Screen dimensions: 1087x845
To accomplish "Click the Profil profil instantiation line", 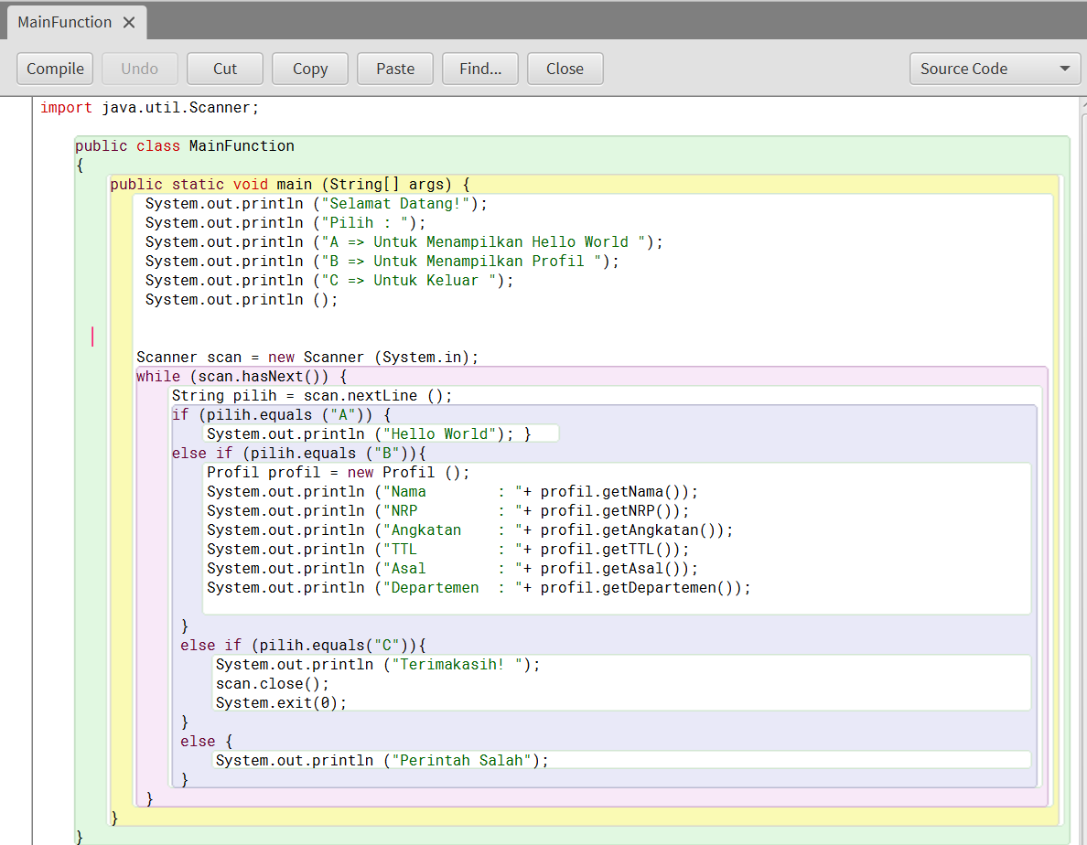I will [339, 472].
